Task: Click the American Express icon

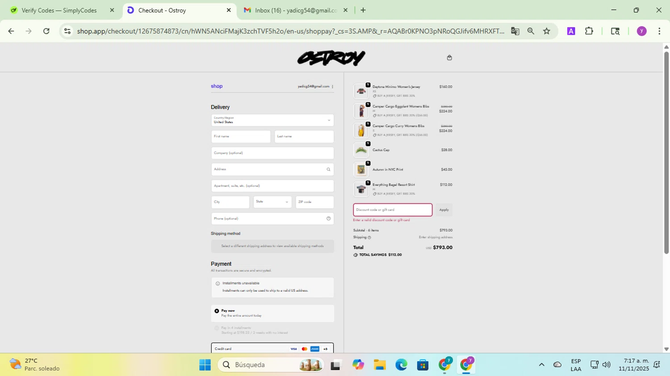Action: coord(315,349)
